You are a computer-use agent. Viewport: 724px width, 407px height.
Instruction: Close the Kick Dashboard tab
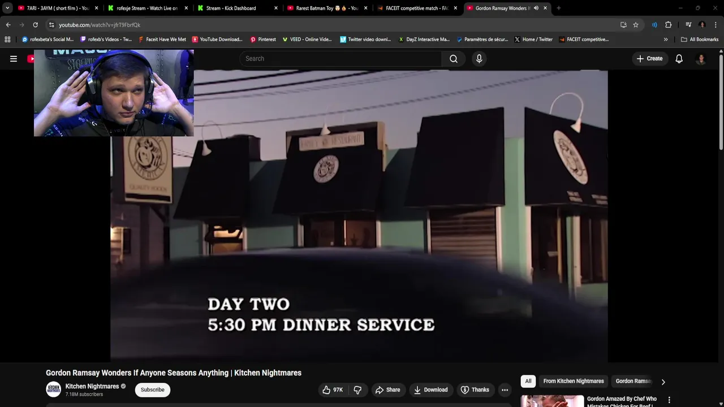pos(276,8)
